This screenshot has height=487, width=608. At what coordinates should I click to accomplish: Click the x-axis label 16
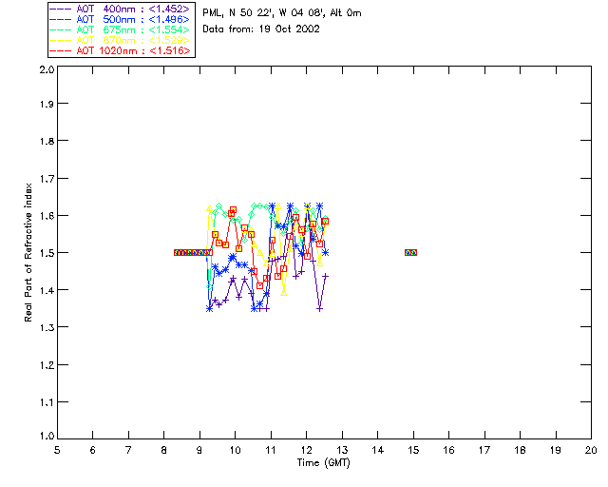448,450
